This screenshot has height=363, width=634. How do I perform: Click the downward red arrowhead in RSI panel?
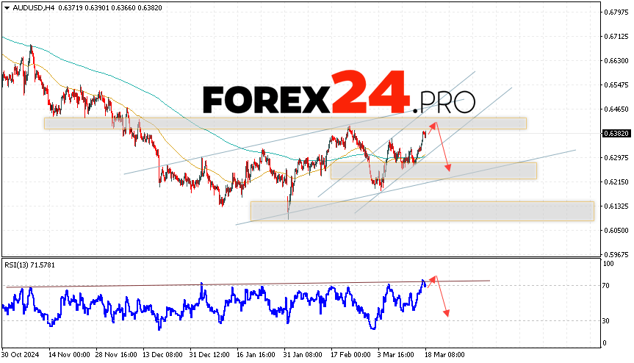446,313
